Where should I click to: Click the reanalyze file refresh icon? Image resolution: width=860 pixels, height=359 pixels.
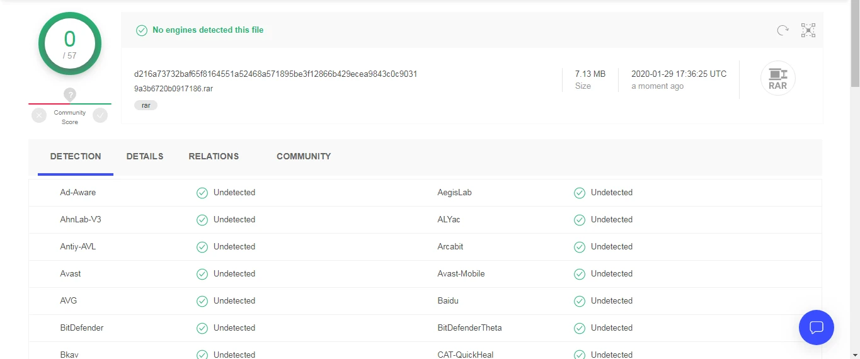pos(783,30)
